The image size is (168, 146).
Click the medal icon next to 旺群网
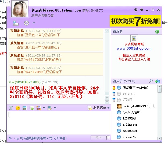point(114,100)
